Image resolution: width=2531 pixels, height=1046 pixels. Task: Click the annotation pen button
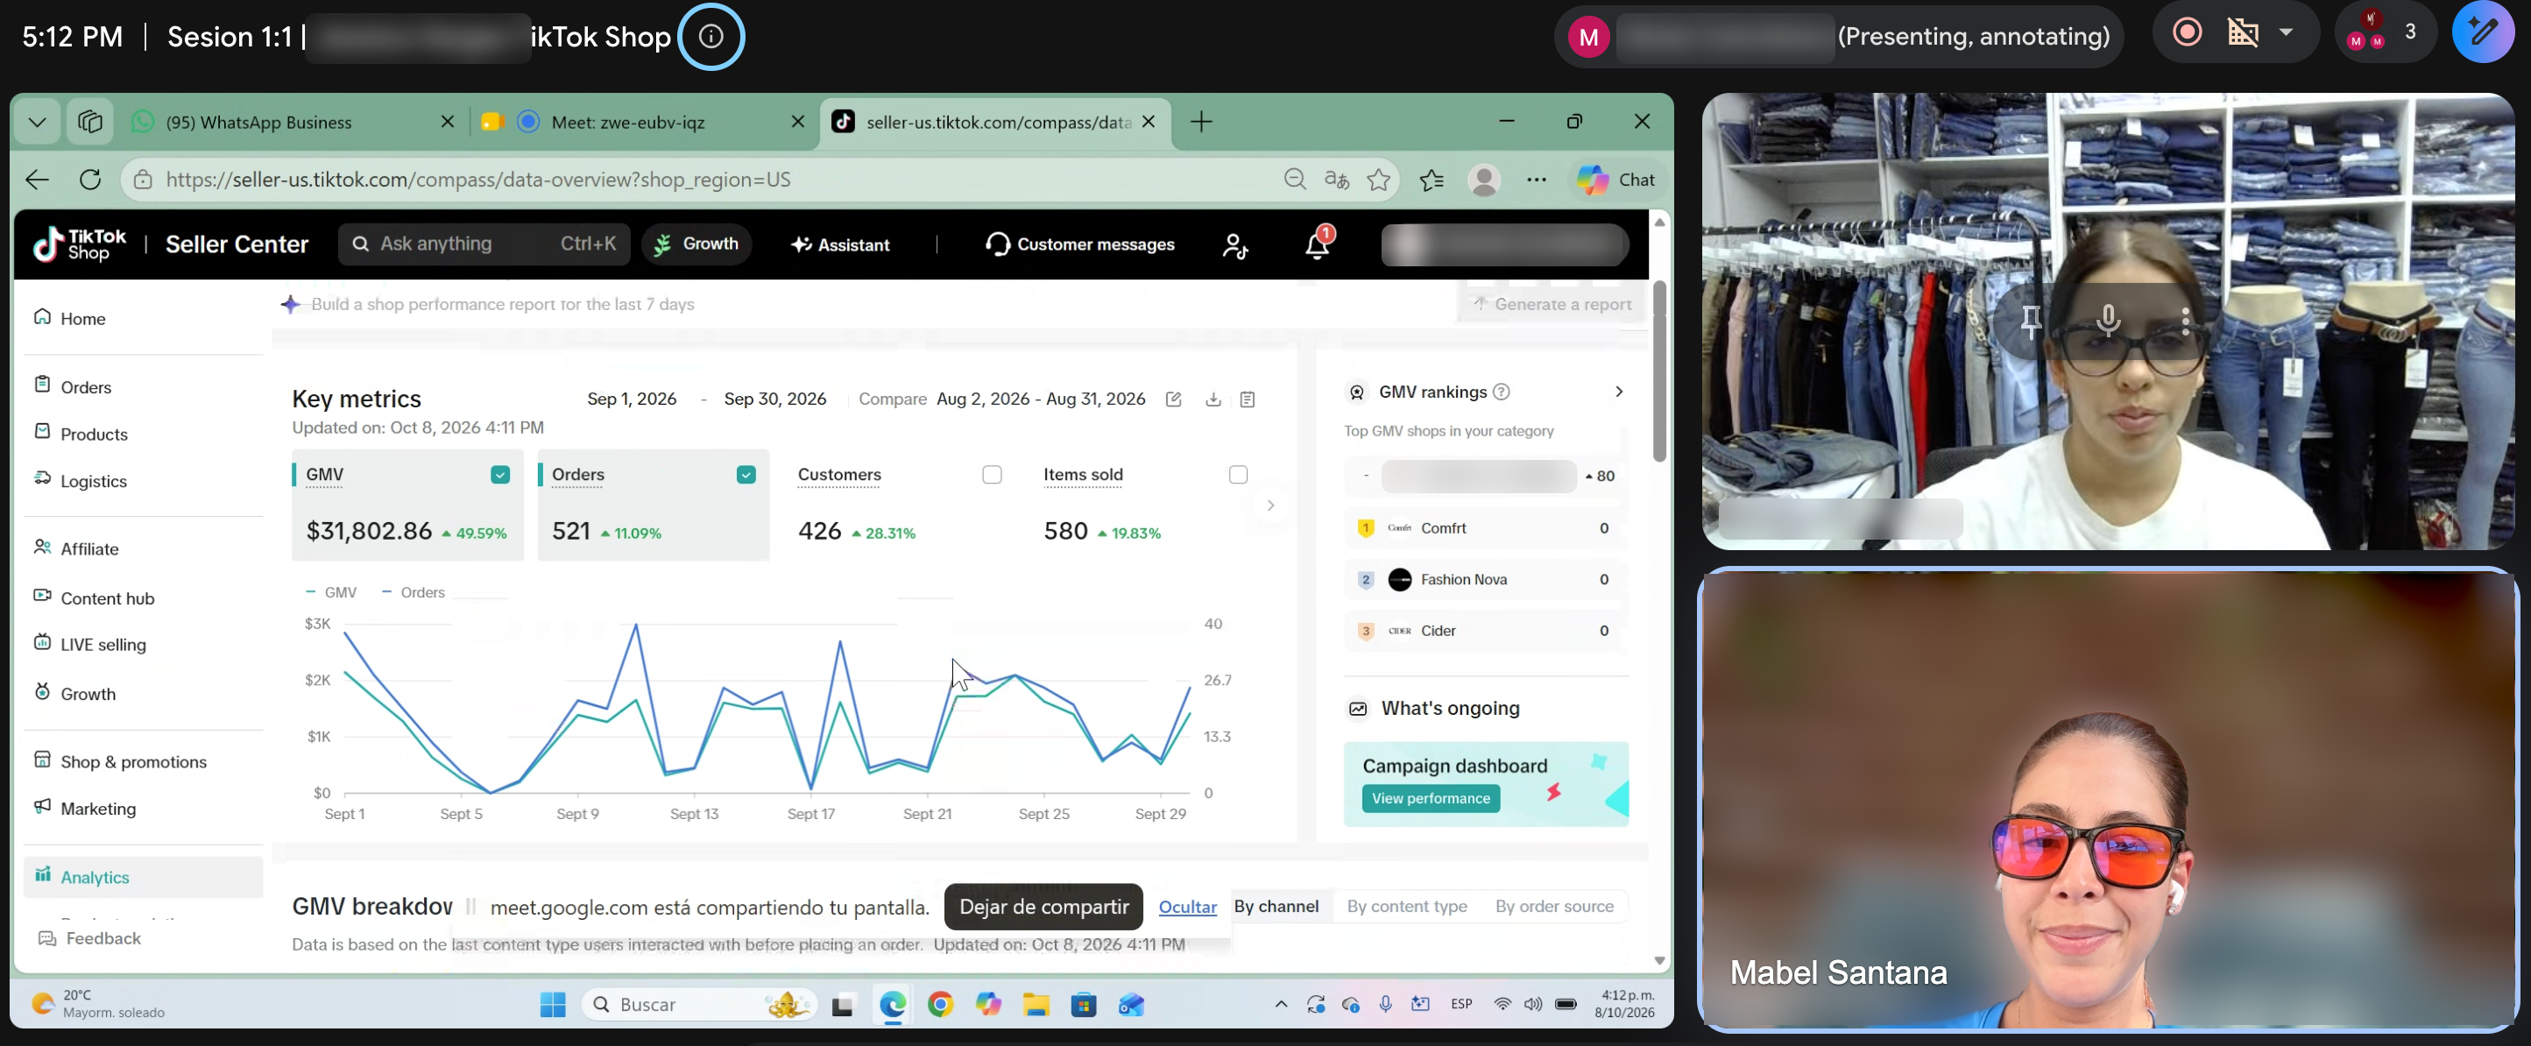2483,33
